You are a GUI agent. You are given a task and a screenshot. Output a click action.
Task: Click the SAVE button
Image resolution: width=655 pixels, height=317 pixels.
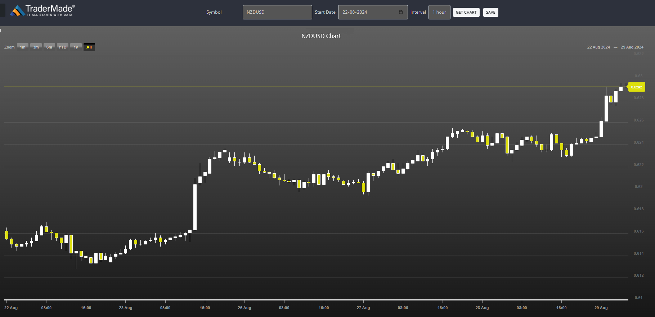pyautogui.click(x=490, y=12)
